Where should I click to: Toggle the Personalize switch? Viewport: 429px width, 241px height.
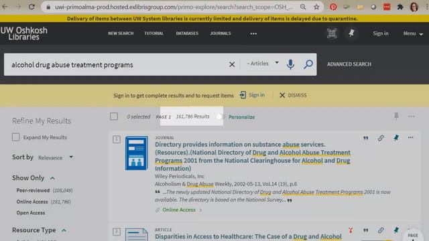coord(221,117)
